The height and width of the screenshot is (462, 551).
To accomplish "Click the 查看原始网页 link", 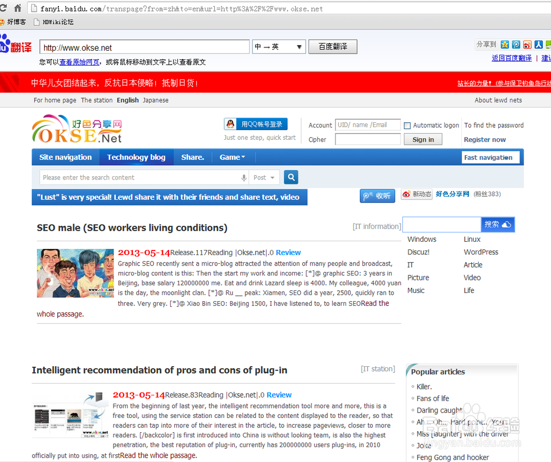I will 79,62.
